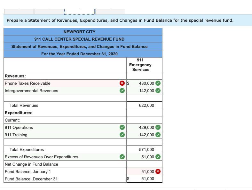Click the empty expenditure row amount cell
This screenshot has width=252, height=190.
click(x=144, y=142)
